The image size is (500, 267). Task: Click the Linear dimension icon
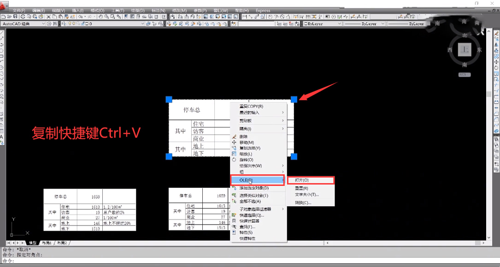(x=245, y=17)
